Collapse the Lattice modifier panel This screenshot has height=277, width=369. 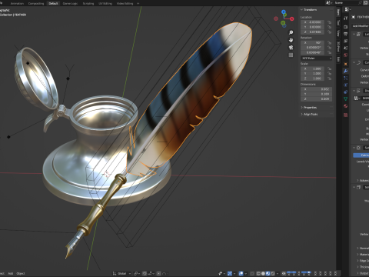click(354, 34)
